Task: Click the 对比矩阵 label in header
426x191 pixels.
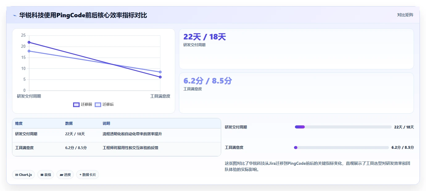Action: pos(405,15)
